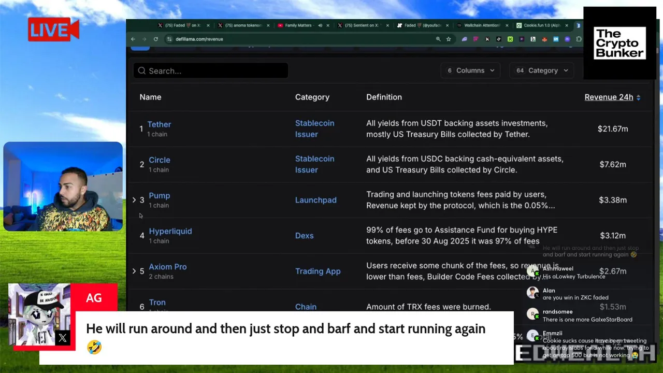Click Tether's $21.67m revenue value
This screenshot has width=663, height=373.
(x=613, y=128)
